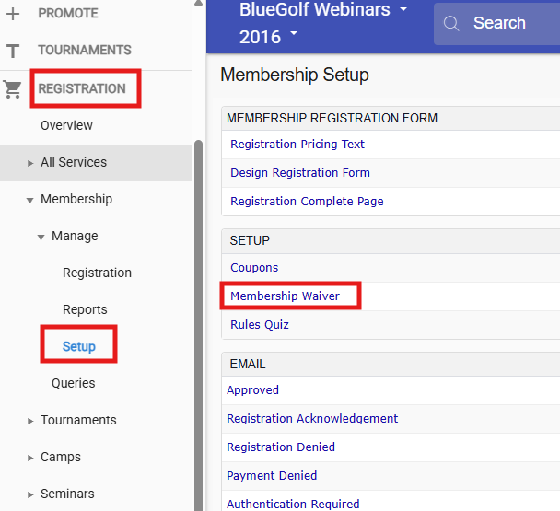Viewport: 560px width, 511px height.
Task: Expand the Tournaments tree arrow
Action: (30, 421)
